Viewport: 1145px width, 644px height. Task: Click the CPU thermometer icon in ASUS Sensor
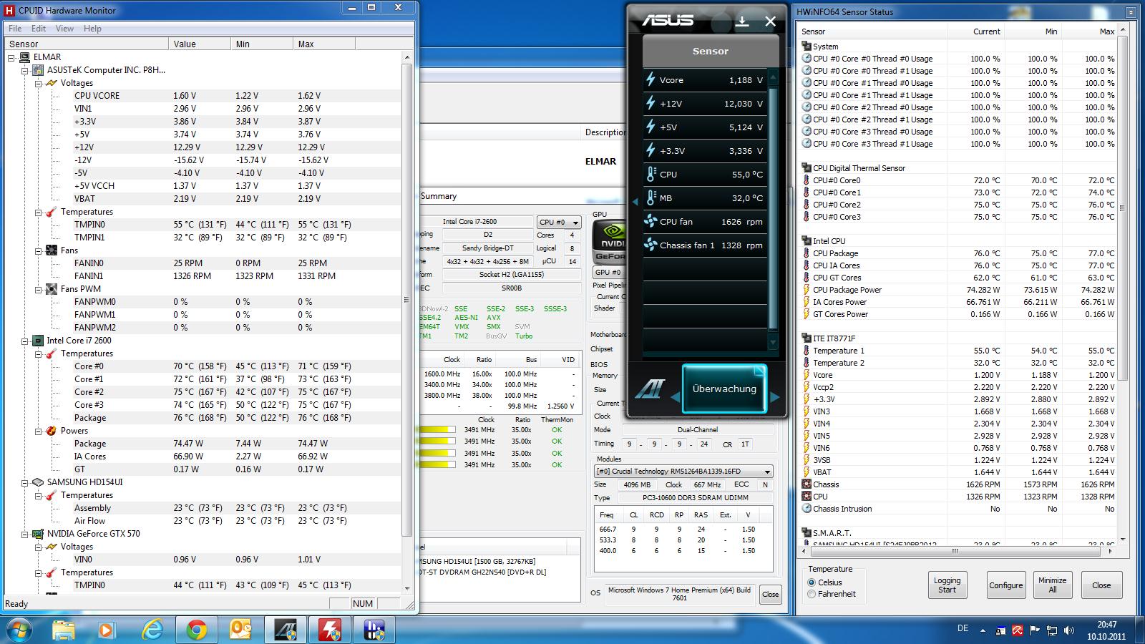point(651,175)
